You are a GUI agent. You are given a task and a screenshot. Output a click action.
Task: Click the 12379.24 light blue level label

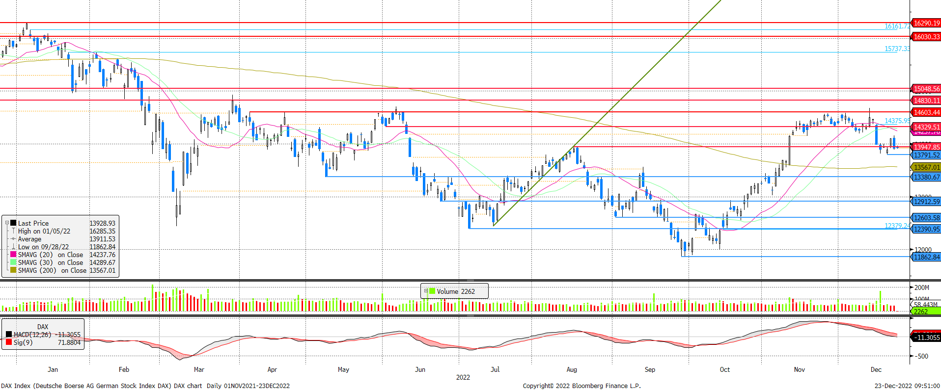(897, 226)
